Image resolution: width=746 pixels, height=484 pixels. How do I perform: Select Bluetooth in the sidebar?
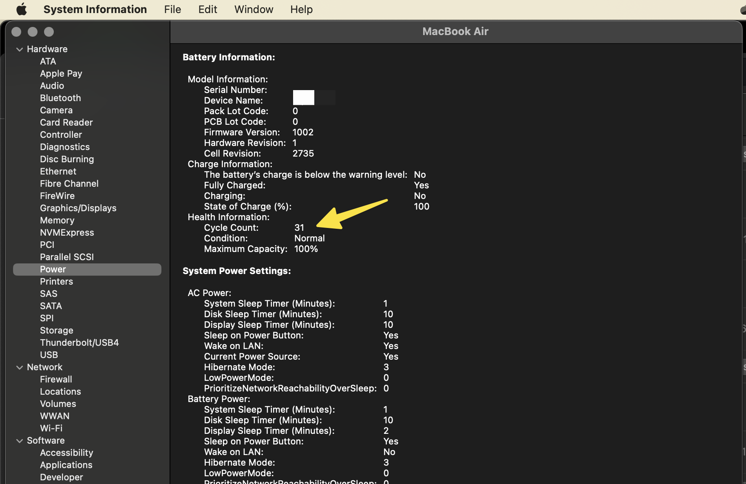tap(60, 98)
